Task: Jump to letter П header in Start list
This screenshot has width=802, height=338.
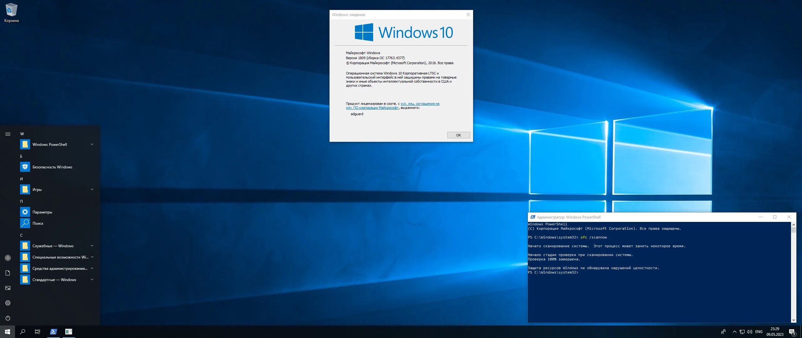Action: point(21,202)
